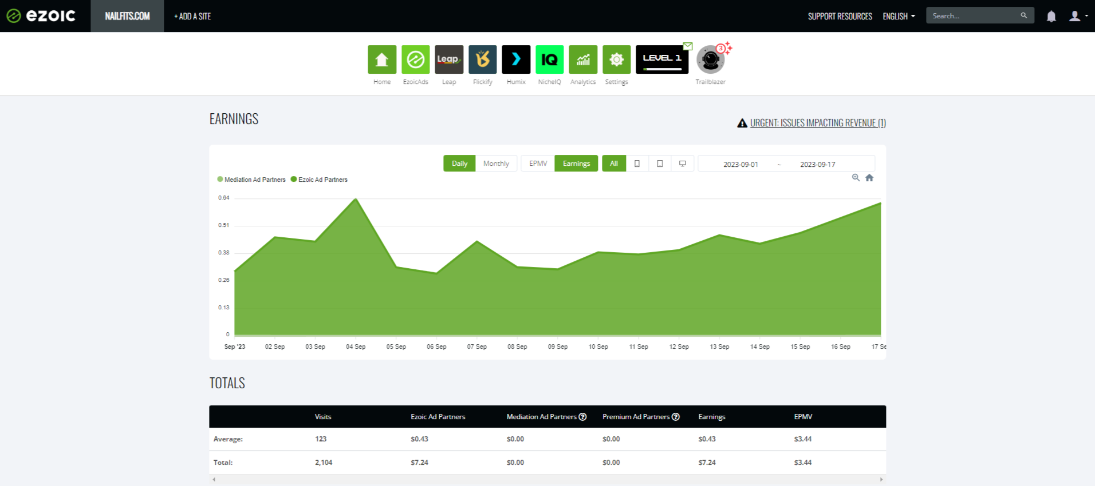This screenshot has height=486, width=1095.
Task: Open the English language dropdown
Action: click(x=899, y=16)
